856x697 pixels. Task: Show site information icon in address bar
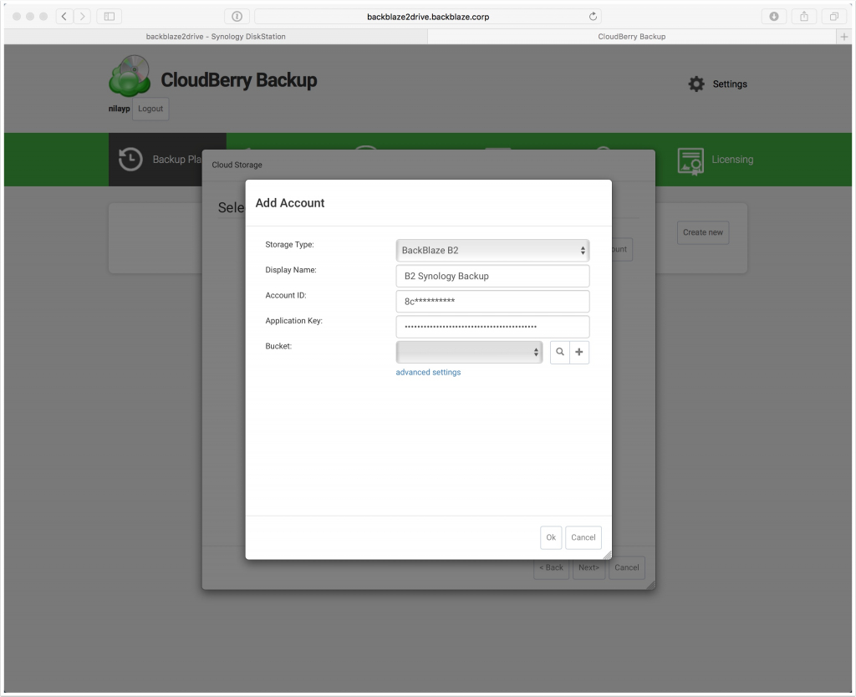[237, 17]
